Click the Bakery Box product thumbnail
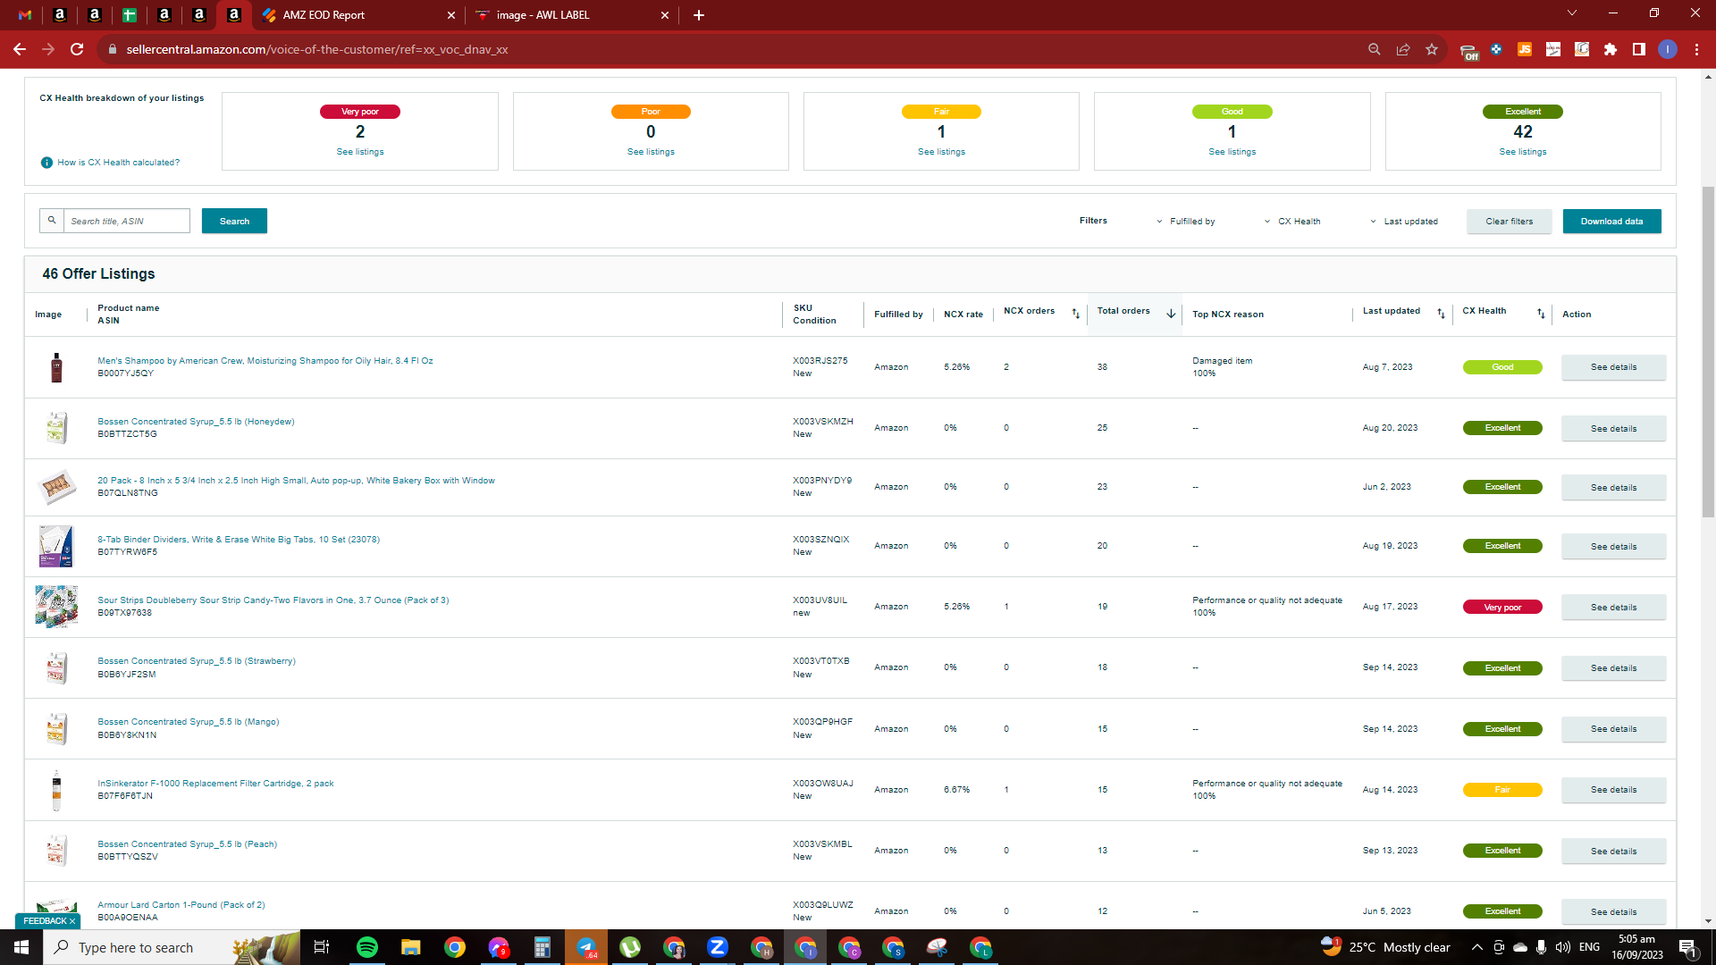 tap(56, 487)
